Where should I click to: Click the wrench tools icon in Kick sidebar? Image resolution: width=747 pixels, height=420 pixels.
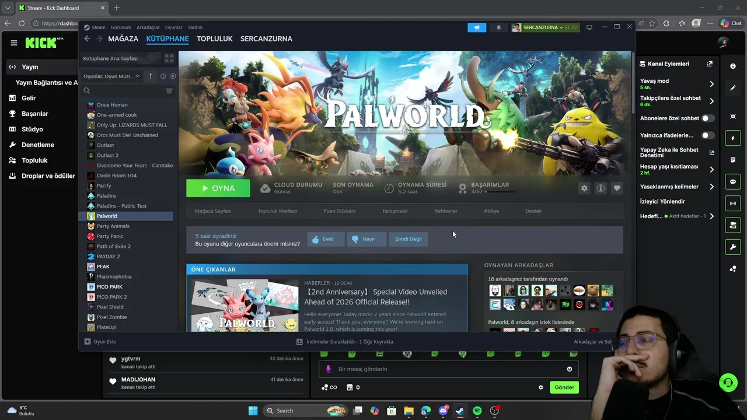click(x=733, y=247)
